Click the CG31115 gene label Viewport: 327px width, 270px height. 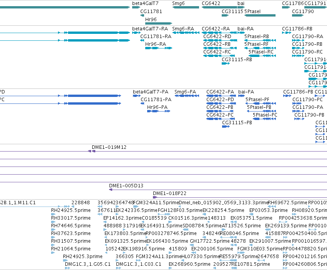point(232,11)
